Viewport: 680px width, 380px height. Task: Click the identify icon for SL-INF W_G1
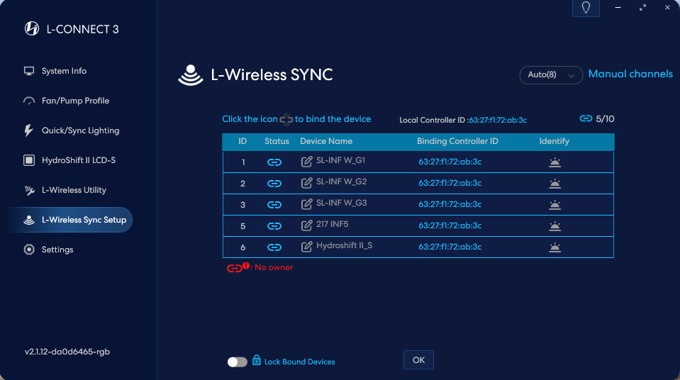(x=554, y=162)
